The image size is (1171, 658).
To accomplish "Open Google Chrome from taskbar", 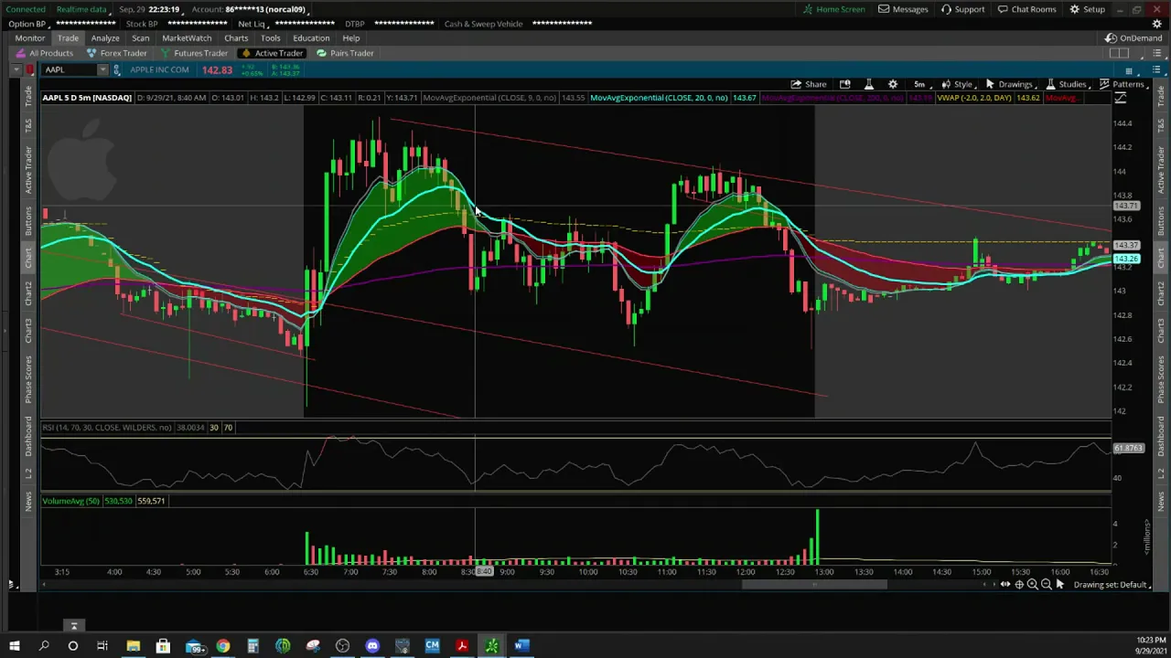I will (x=222, y=646).
